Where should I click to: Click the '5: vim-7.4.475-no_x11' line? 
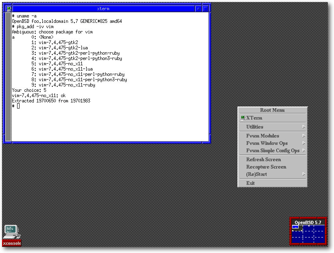pos(57,64)
